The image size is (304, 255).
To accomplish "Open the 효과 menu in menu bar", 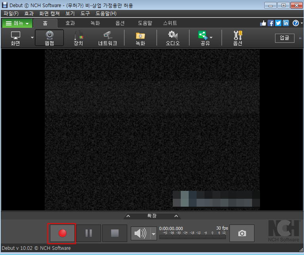I will (x=29, y=13).
